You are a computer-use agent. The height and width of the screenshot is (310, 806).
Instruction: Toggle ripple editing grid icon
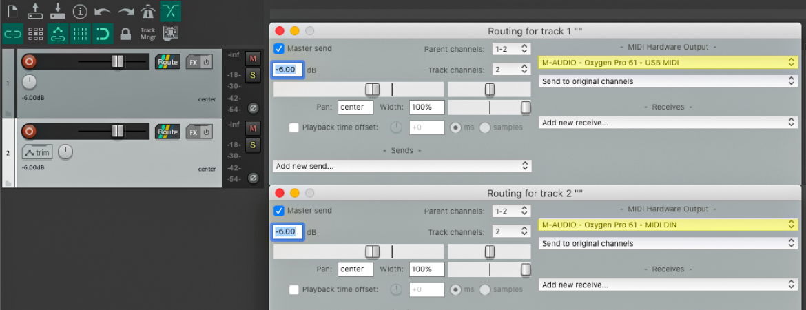(x=35, y=34)
